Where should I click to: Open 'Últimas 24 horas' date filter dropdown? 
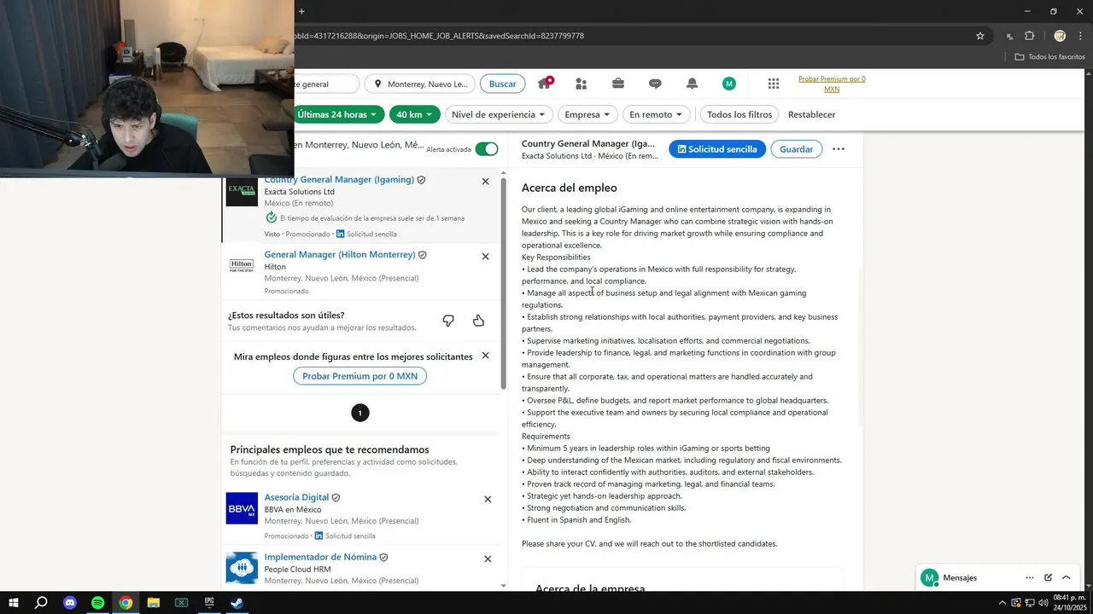339,114
